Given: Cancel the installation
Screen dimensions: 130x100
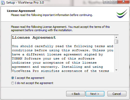Looking at the screenshot, I should click(x=117, y=94).
